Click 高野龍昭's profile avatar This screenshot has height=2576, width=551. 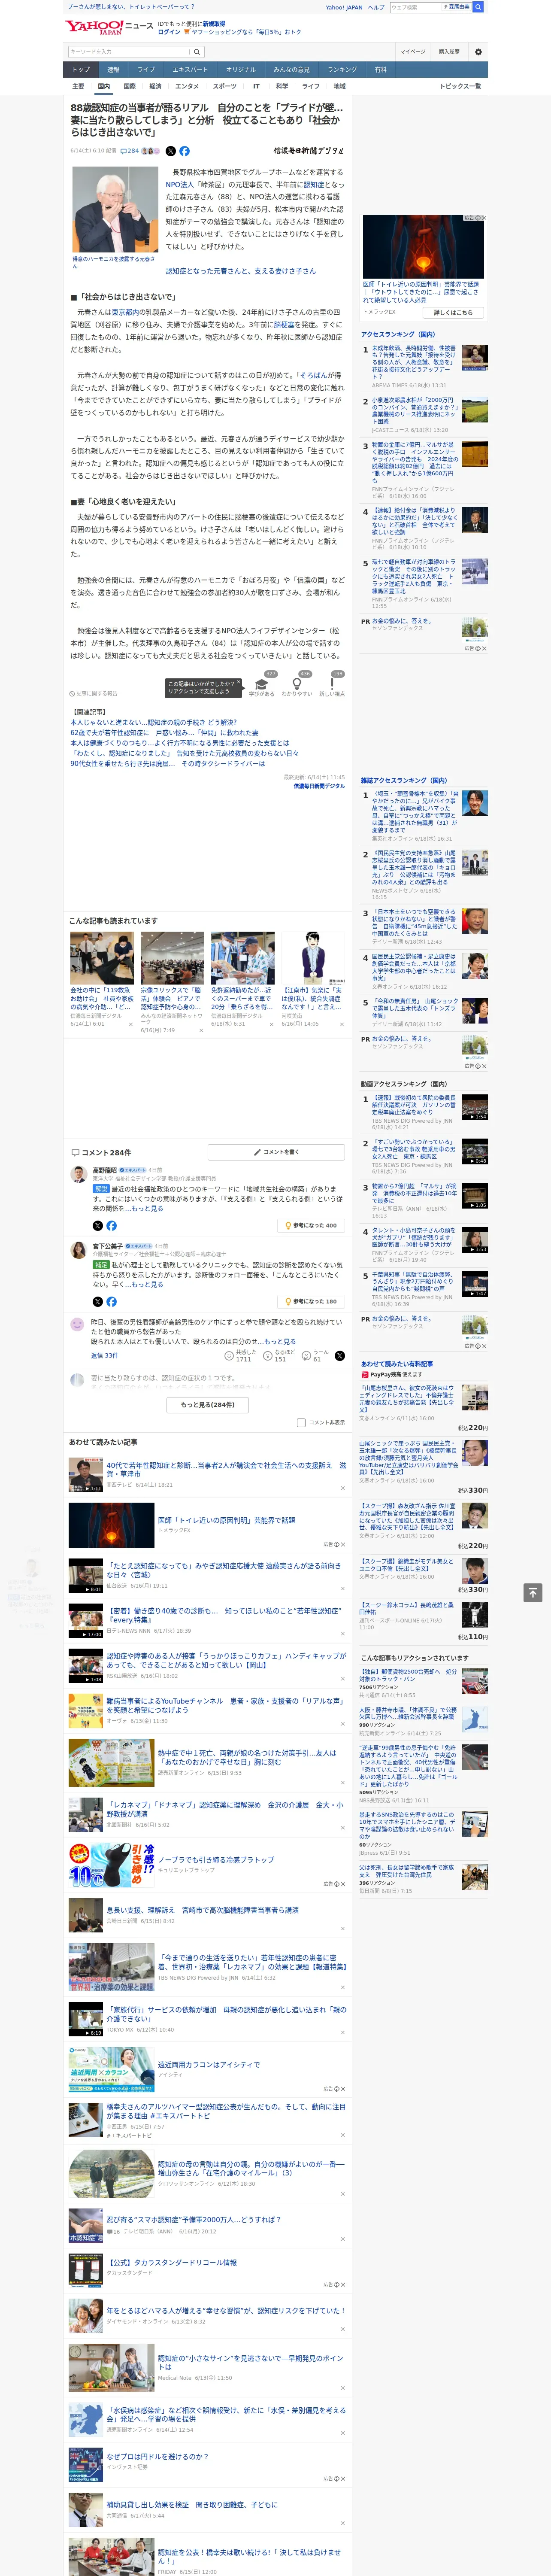point(78,1173)
